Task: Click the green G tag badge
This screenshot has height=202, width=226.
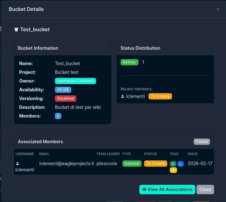Action: point(173,164)
